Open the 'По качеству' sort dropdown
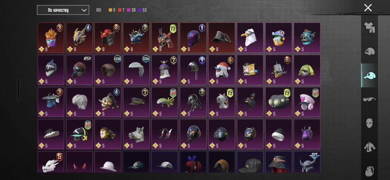This screenshot has width=390, height=180. [x=63, y=10]
